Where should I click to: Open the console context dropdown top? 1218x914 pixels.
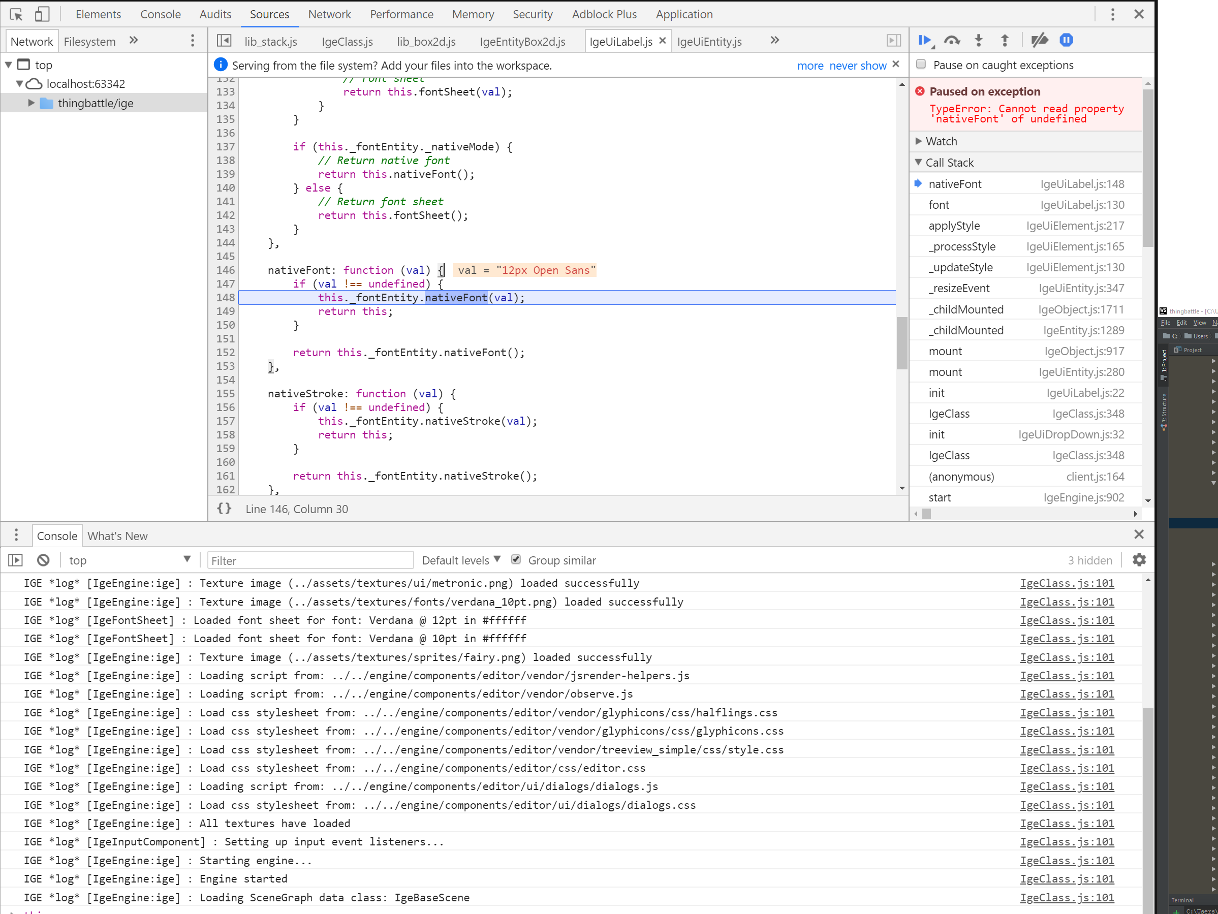click(129, 560)
